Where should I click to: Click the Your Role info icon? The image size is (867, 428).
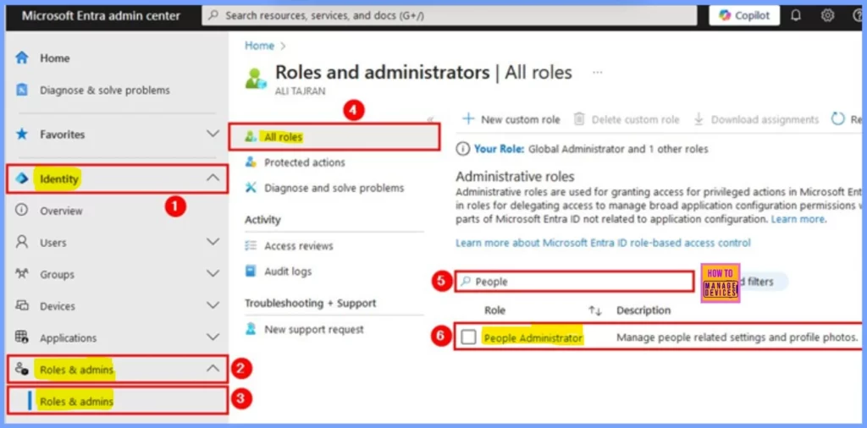(x=463, y=149)
